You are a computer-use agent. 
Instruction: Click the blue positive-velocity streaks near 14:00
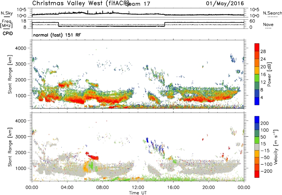pos(157,145)
